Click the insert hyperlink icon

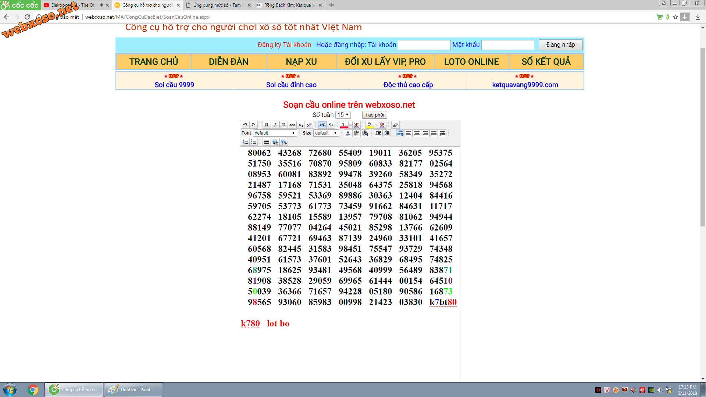[x=275, y=142]
